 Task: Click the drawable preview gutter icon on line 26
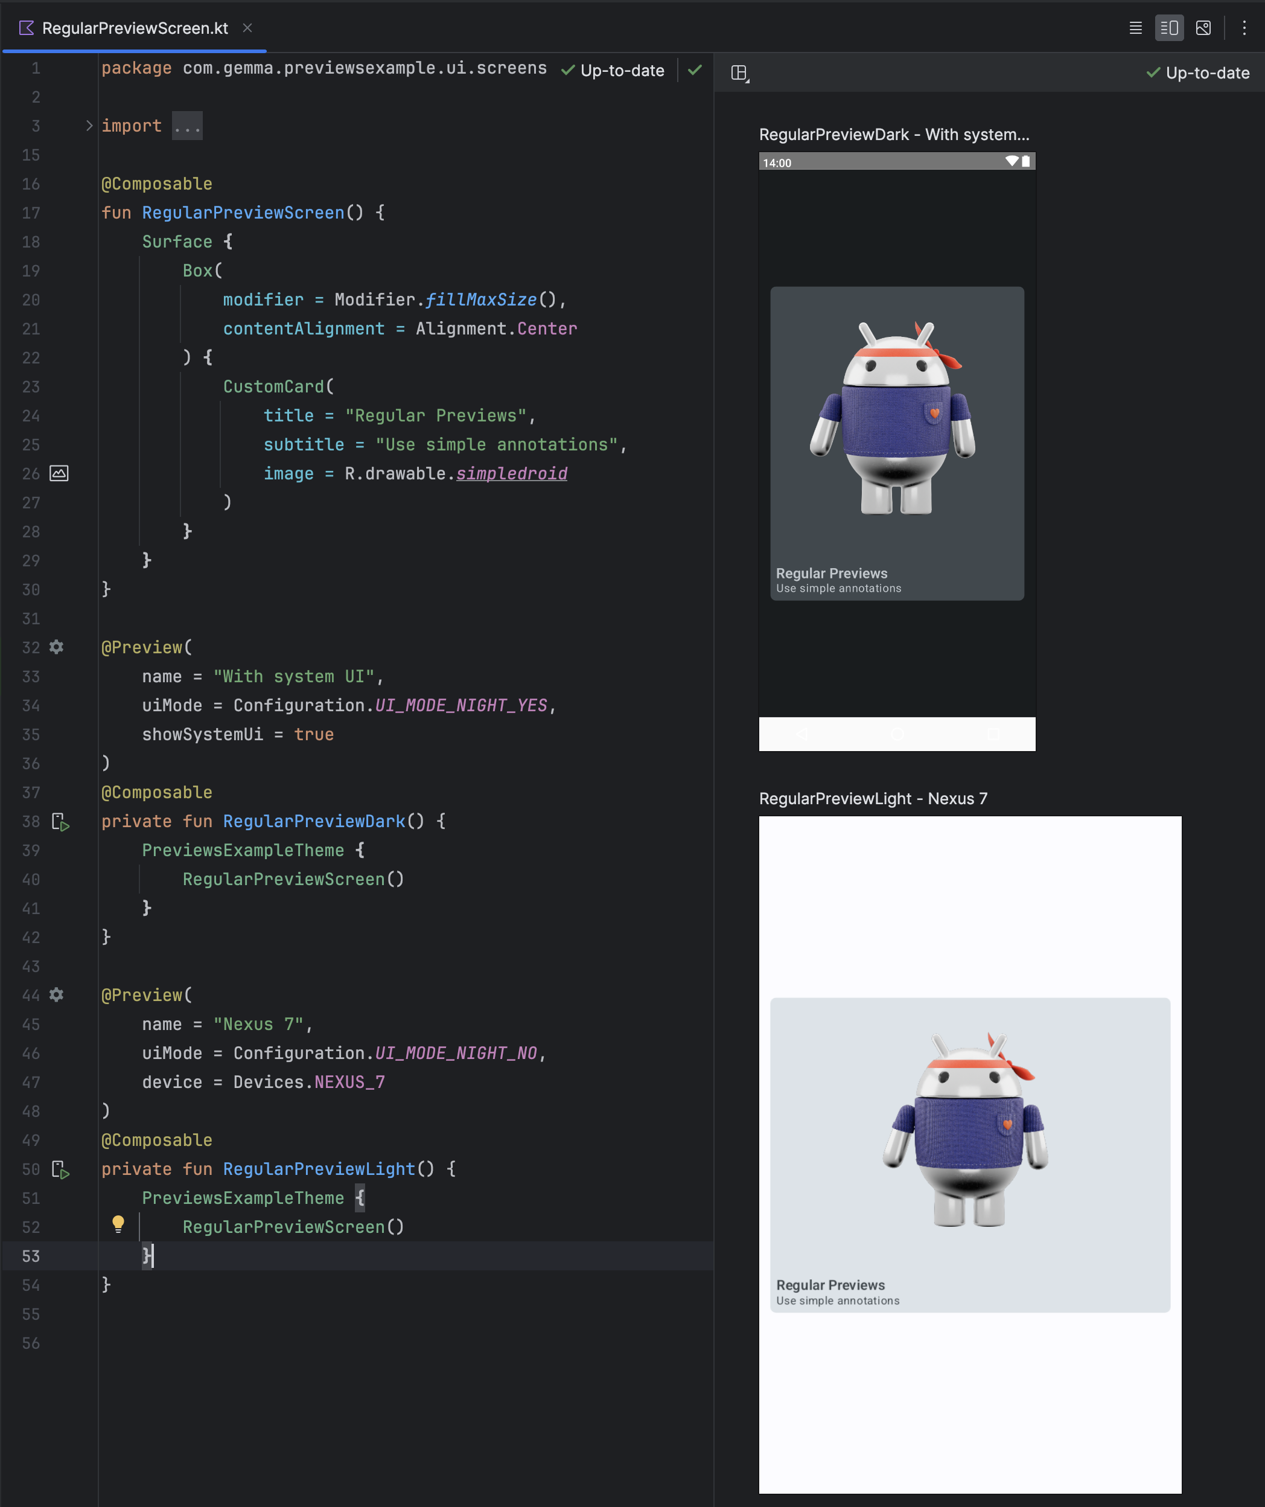60,473
